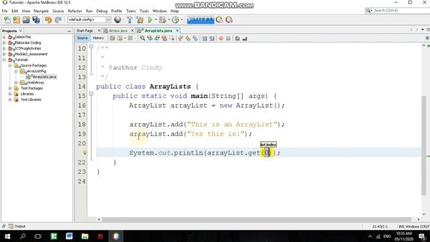Clean and Build project with broom-hammer icon
Screen dimensions: 430x242
pos(140,19)
